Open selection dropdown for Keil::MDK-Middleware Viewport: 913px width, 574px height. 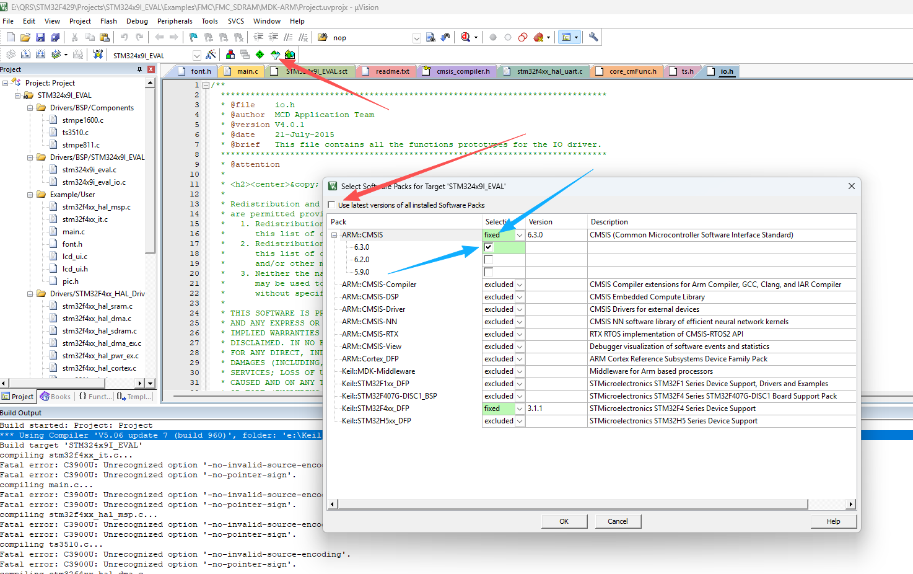(520, 371)
